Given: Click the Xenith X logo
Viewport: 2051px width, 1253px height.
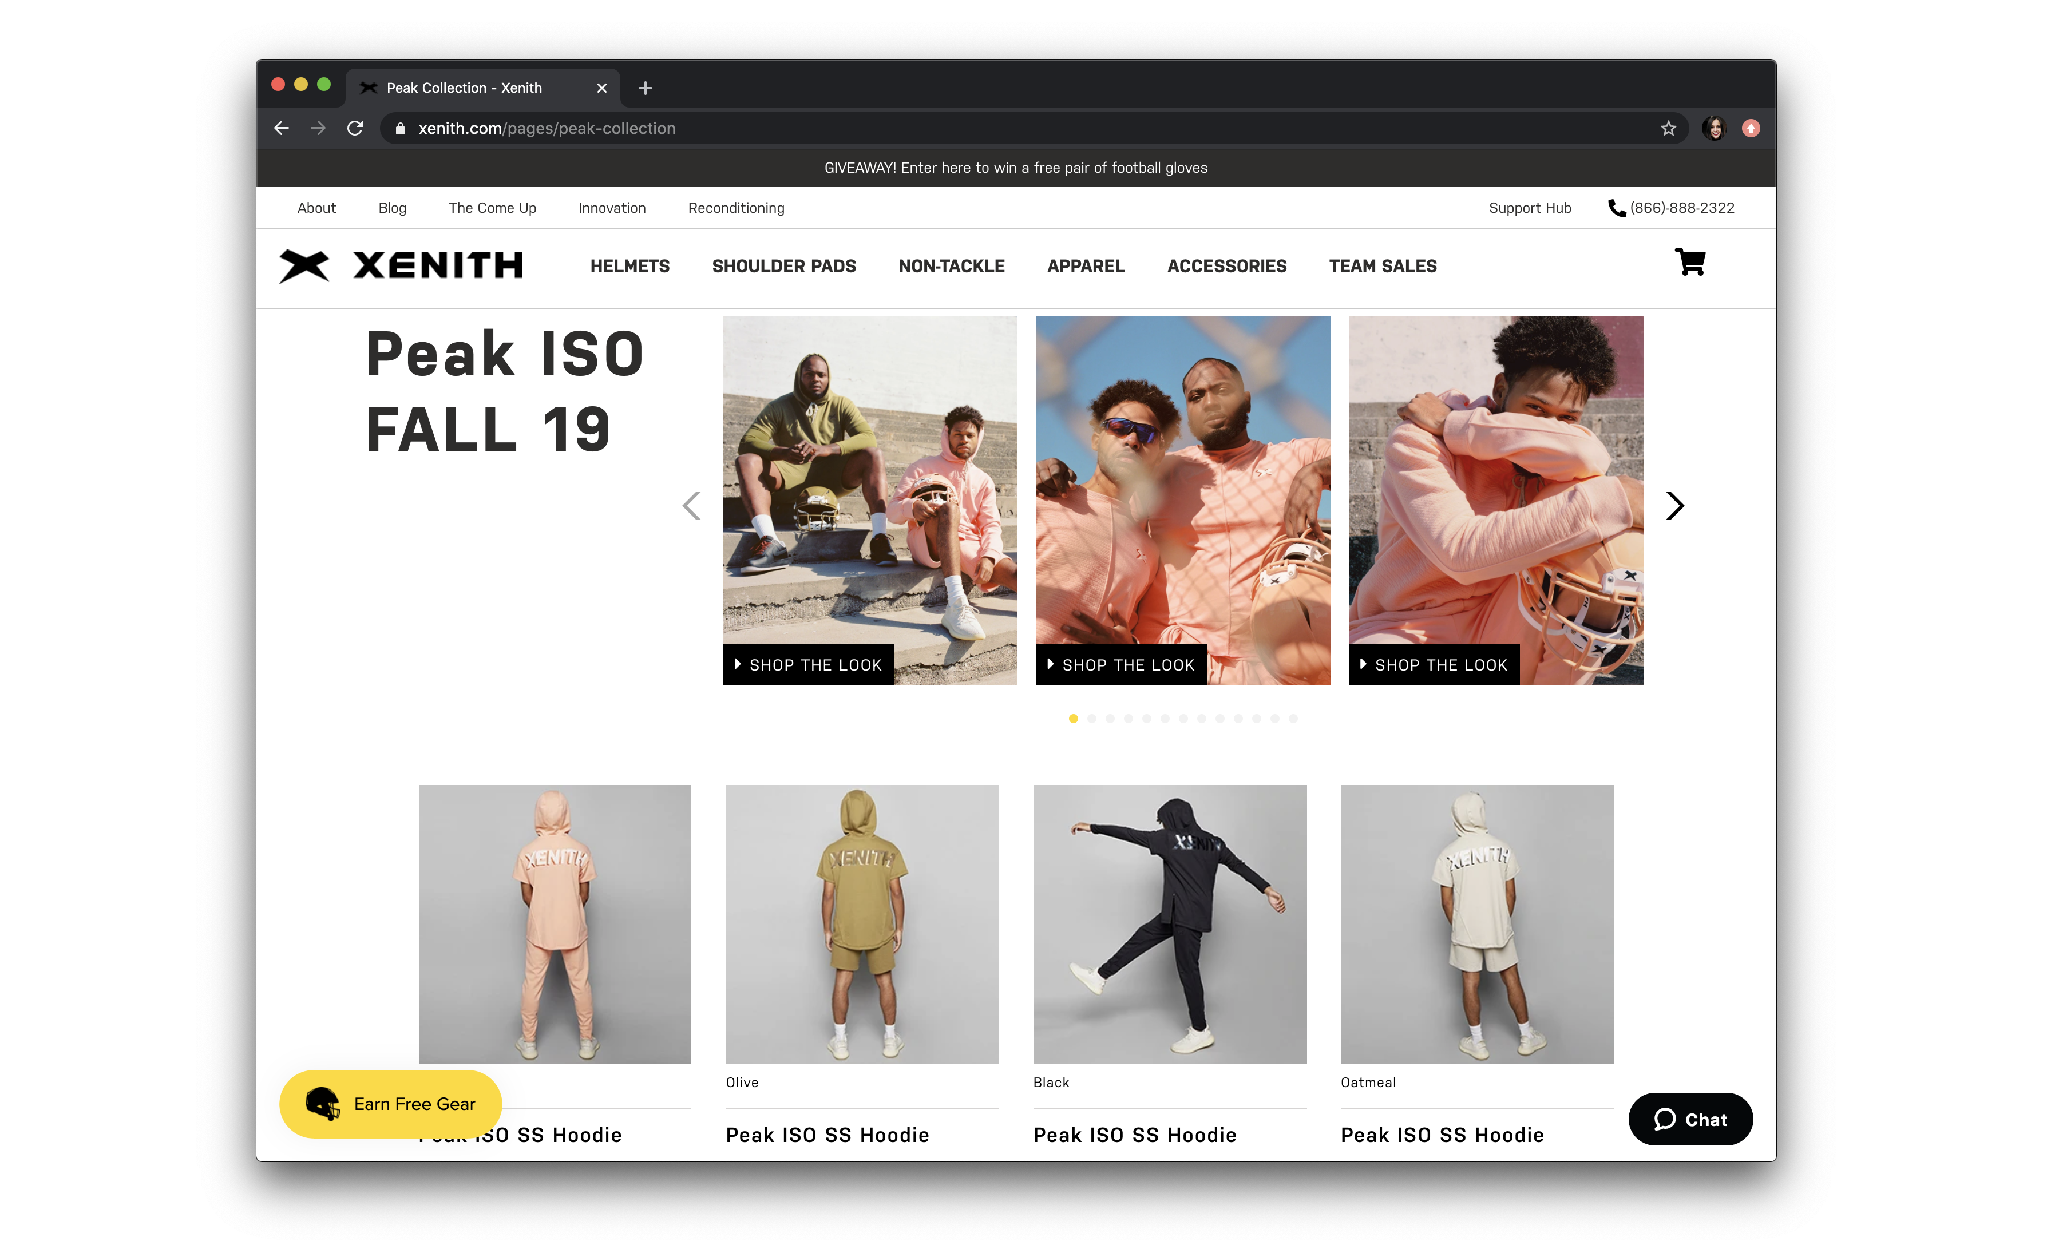Looking at the screenshot, I should tap(304, 266).
